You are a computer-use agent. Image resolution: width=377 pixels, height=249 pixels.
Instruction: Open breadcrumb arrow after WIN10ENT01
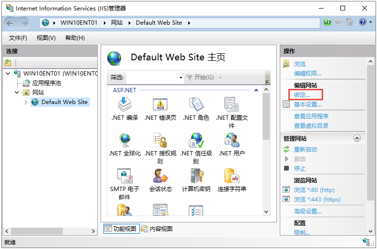point(105,23)
